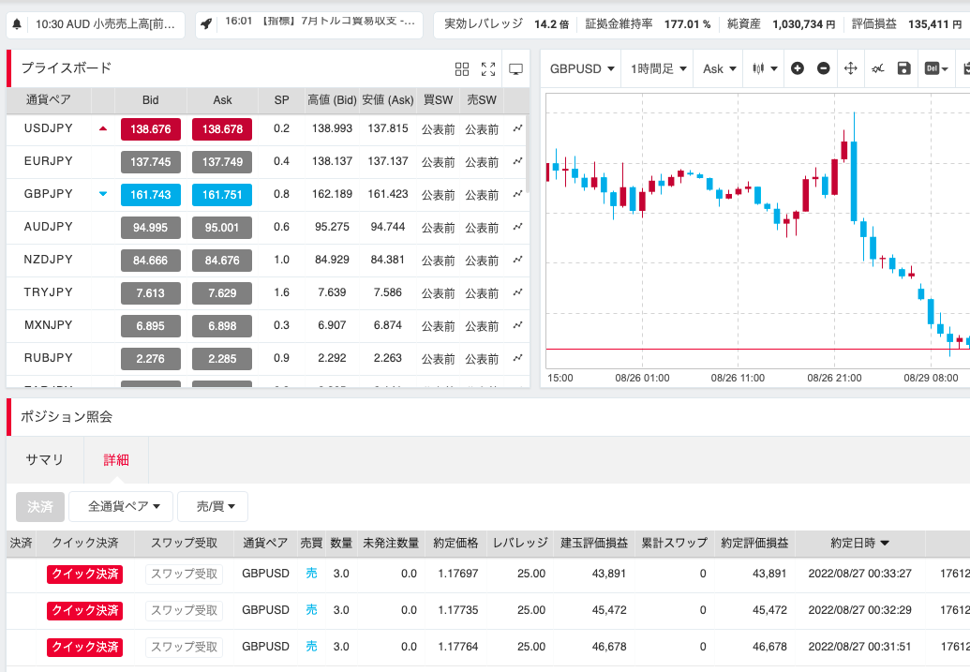This screenshot has height=672, width=970.
Task: Save chart settings with floppy disk icon
Action: tap(903, 68)
